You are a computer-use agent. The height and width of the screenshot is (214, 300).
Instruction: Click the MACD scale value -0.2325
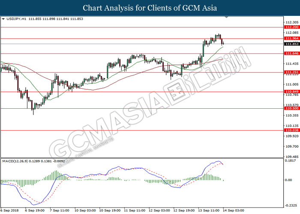pyautogui.click(x=291, y=205)
